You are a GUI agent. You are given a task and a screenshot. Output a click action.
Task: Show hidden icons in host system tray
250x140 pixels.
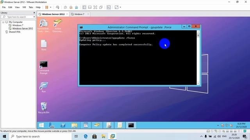pos(202,136)
